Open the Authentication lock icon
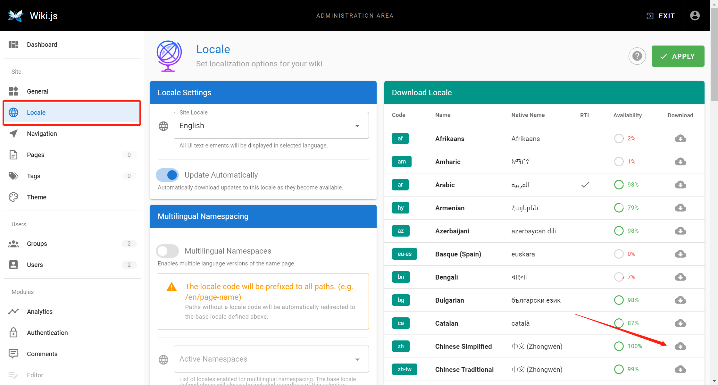The image size is (718, 385). (x=13, y=332)
